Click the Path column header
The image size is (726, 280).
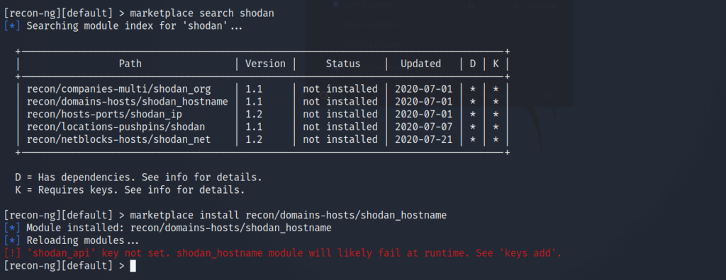click(130, 64)
